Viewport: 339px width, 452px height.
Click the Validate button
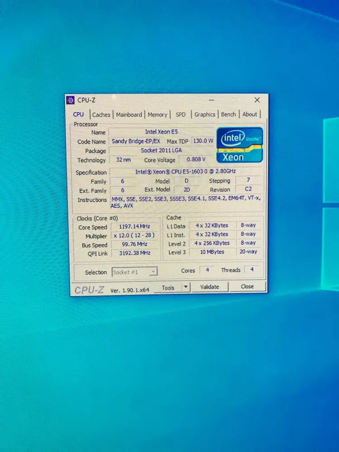pos(210,287)
